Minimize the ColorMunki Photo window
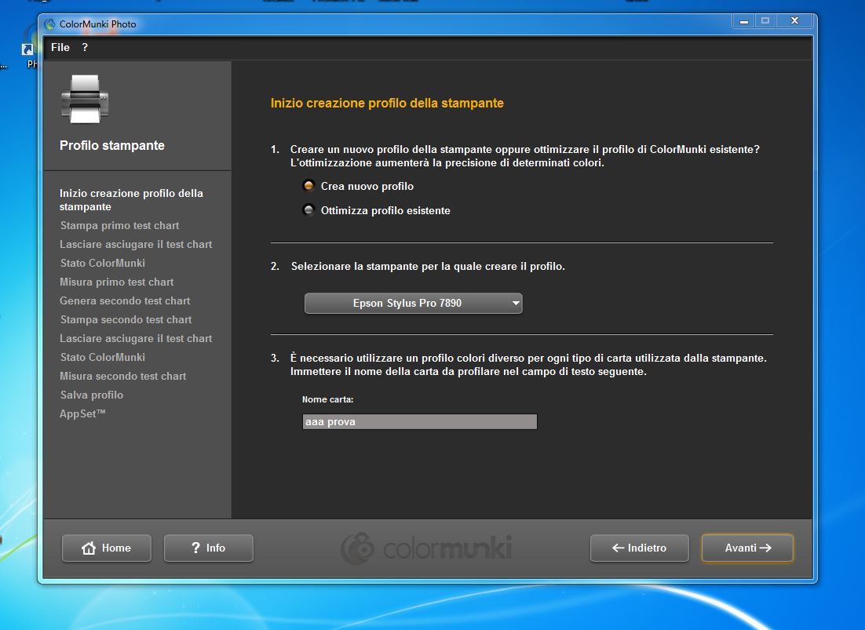 click(743, 21)
